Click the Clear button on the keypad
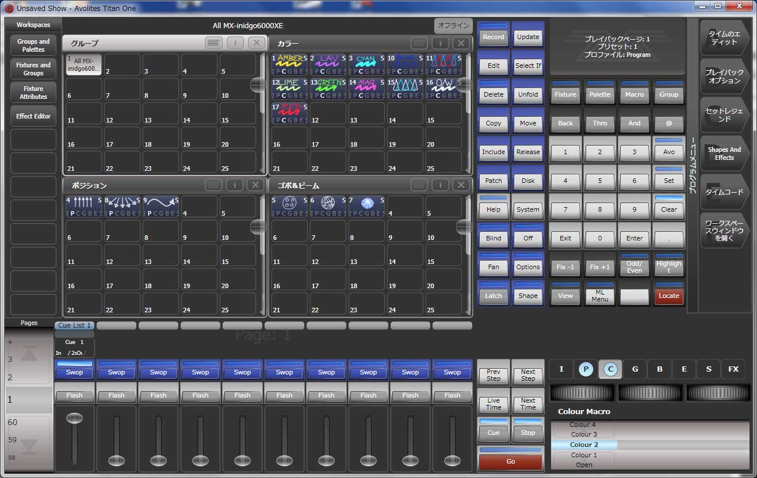The width and height of the screenshot is (757, 478). pos(669,208)
